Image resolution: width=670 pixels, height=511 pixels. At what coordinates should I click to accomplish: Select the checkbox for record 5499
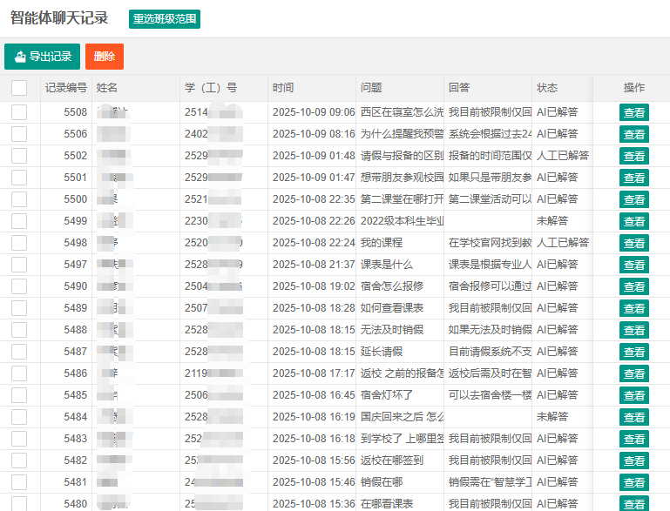tap(19, 221)
